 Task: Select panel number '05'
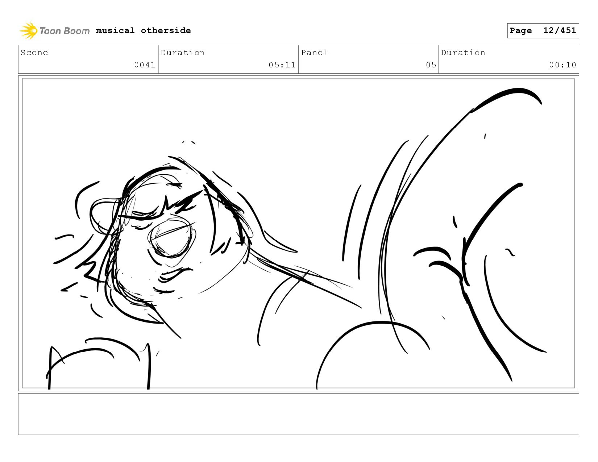(431, 65)
